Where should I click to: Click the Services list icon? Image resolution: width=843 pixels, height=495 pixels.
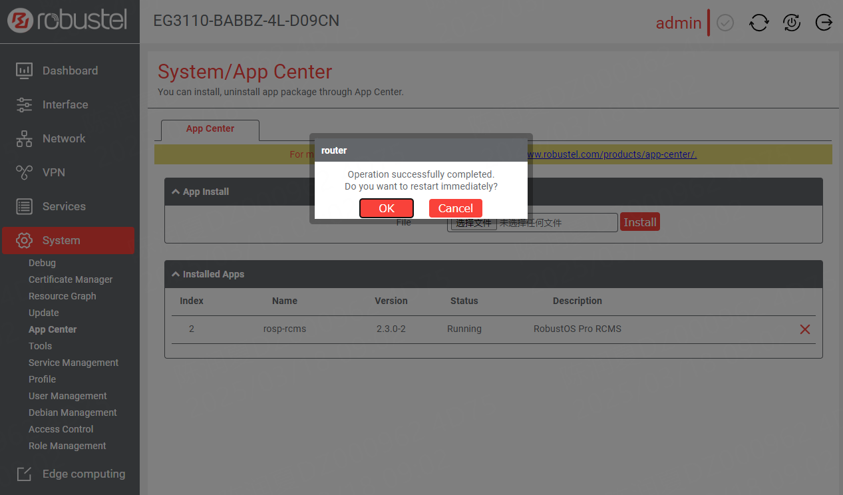click(24, 206)
